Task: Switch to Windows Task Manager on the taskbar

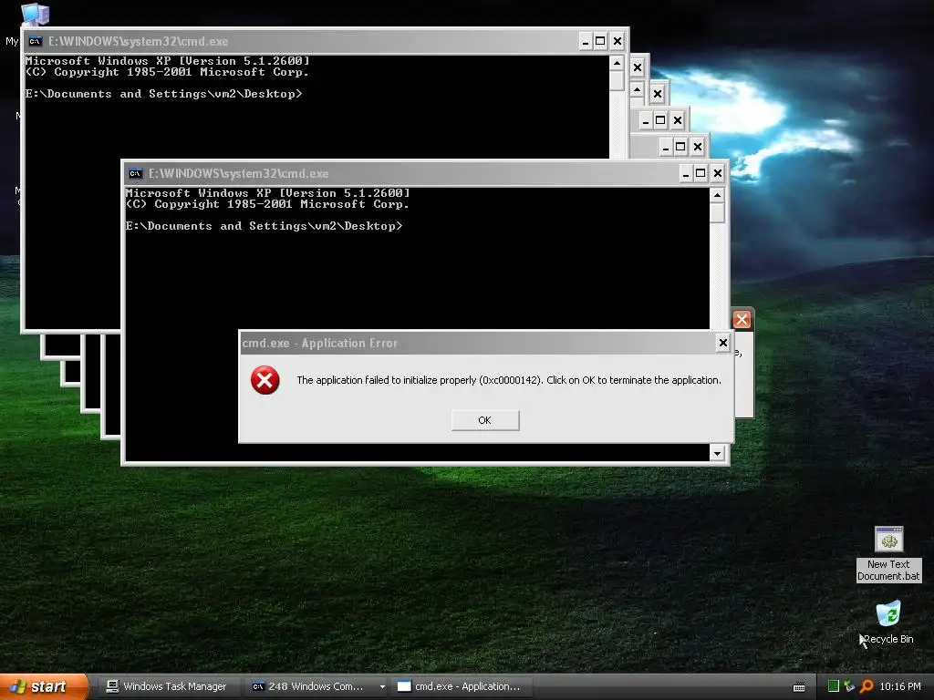Action: (167, 686)
